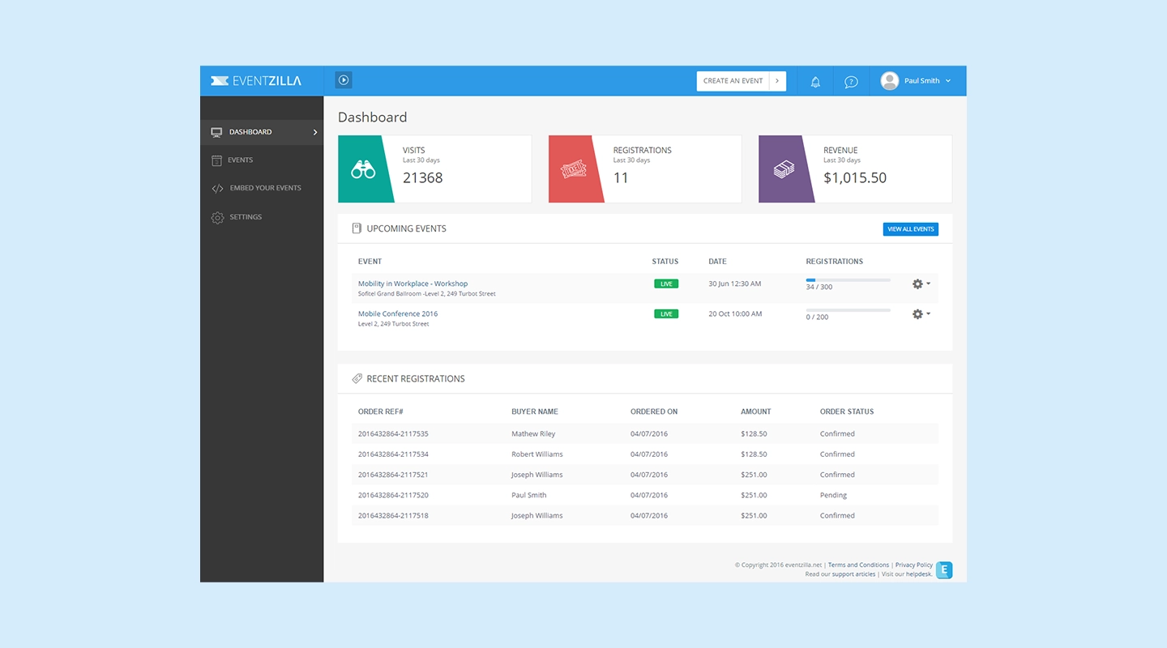Click the green Visits bicycle icon
Screen dimensions: 1167x648
tap(363, 168)
